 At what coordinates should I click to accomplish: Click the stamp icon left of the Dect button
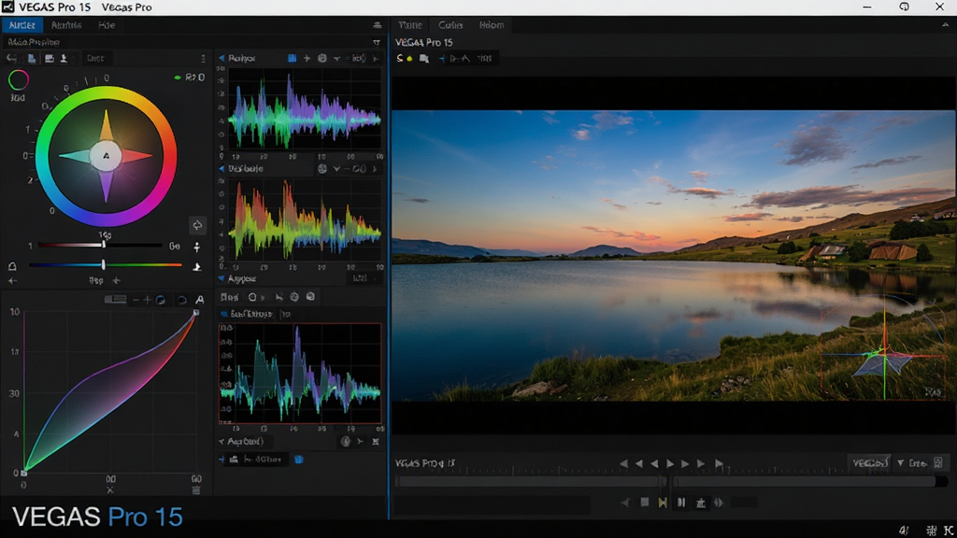[x=64, y=58]
